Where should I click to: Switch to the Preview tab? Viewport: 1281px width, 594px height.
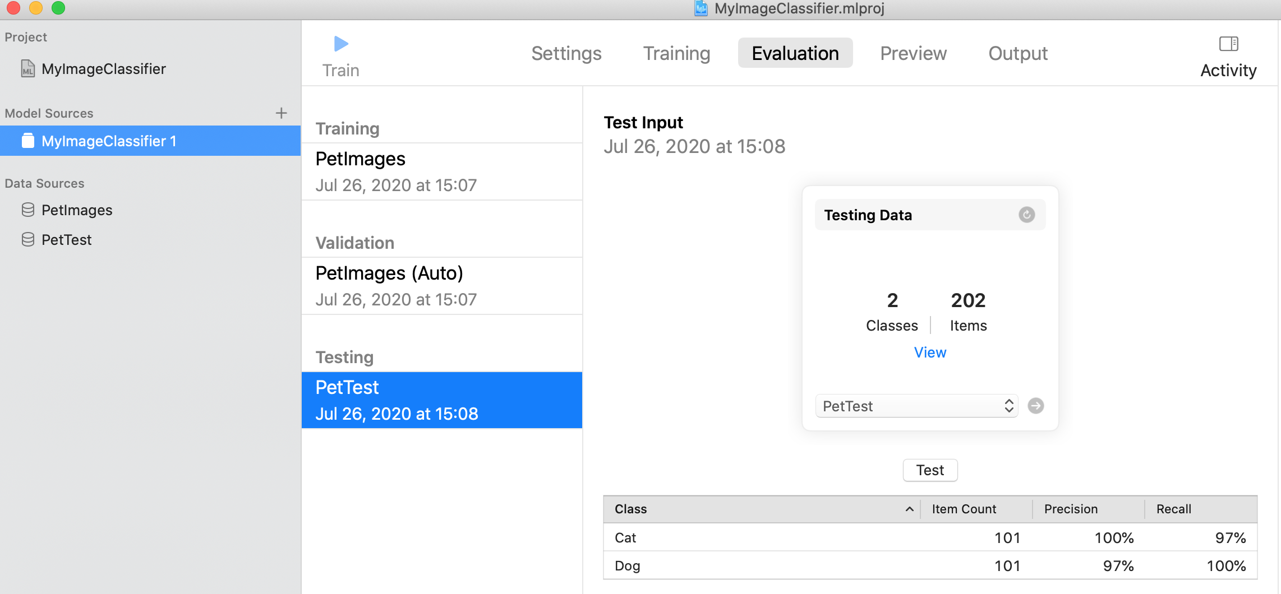[913, 53]
